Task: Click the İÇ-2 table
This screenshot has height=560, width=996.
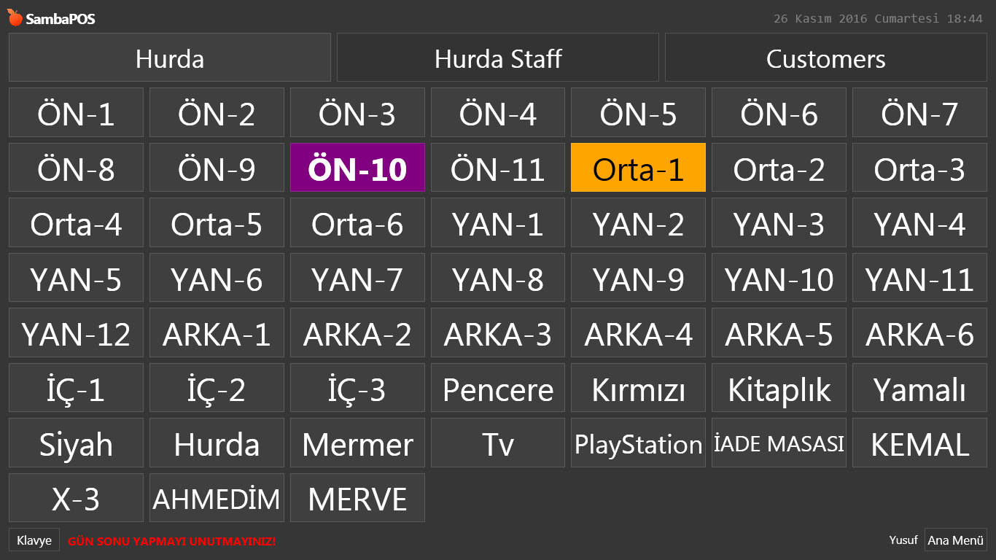Action: (x=217, y=389)
